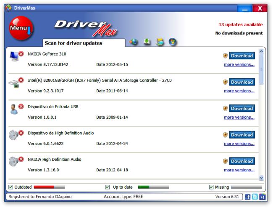This screenshot has width=273, height=208.
Task: Select Dispositivo de High Definition Audio name
Action: click(x=61, y=133)
